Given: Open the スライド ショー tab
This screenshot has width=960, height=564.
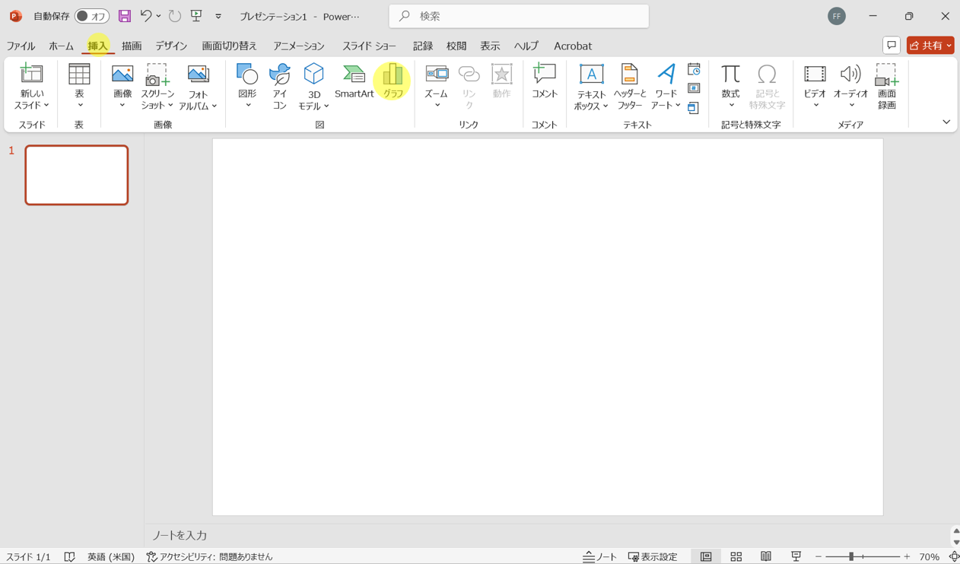Looking at the screenshot, I should click(369, 46).
